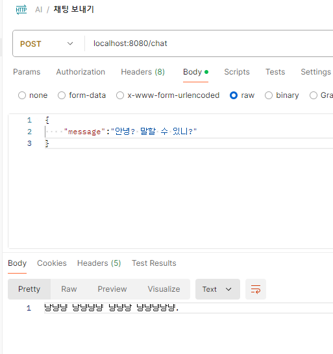333x354 pixels.
Task: Select the form-data radio option
Action: pos(62,95)
